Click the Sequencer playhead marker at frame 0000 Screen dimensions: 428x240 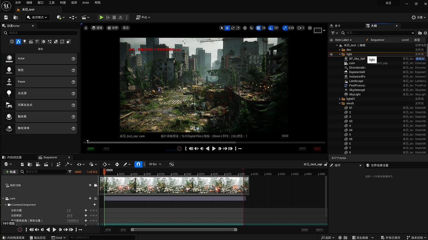104,171
